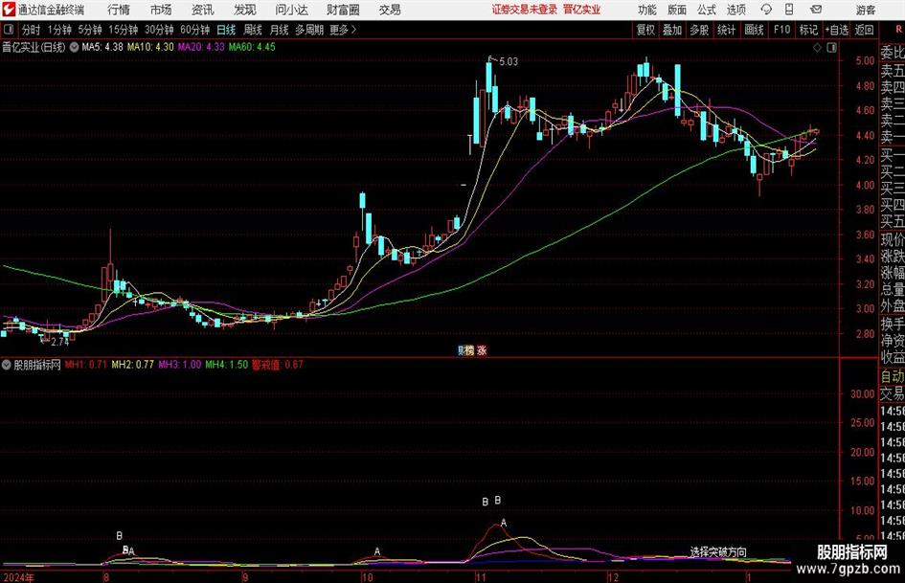Click the MH4: 1.50 indicator label
905x583 pixels.
[226, 365]
